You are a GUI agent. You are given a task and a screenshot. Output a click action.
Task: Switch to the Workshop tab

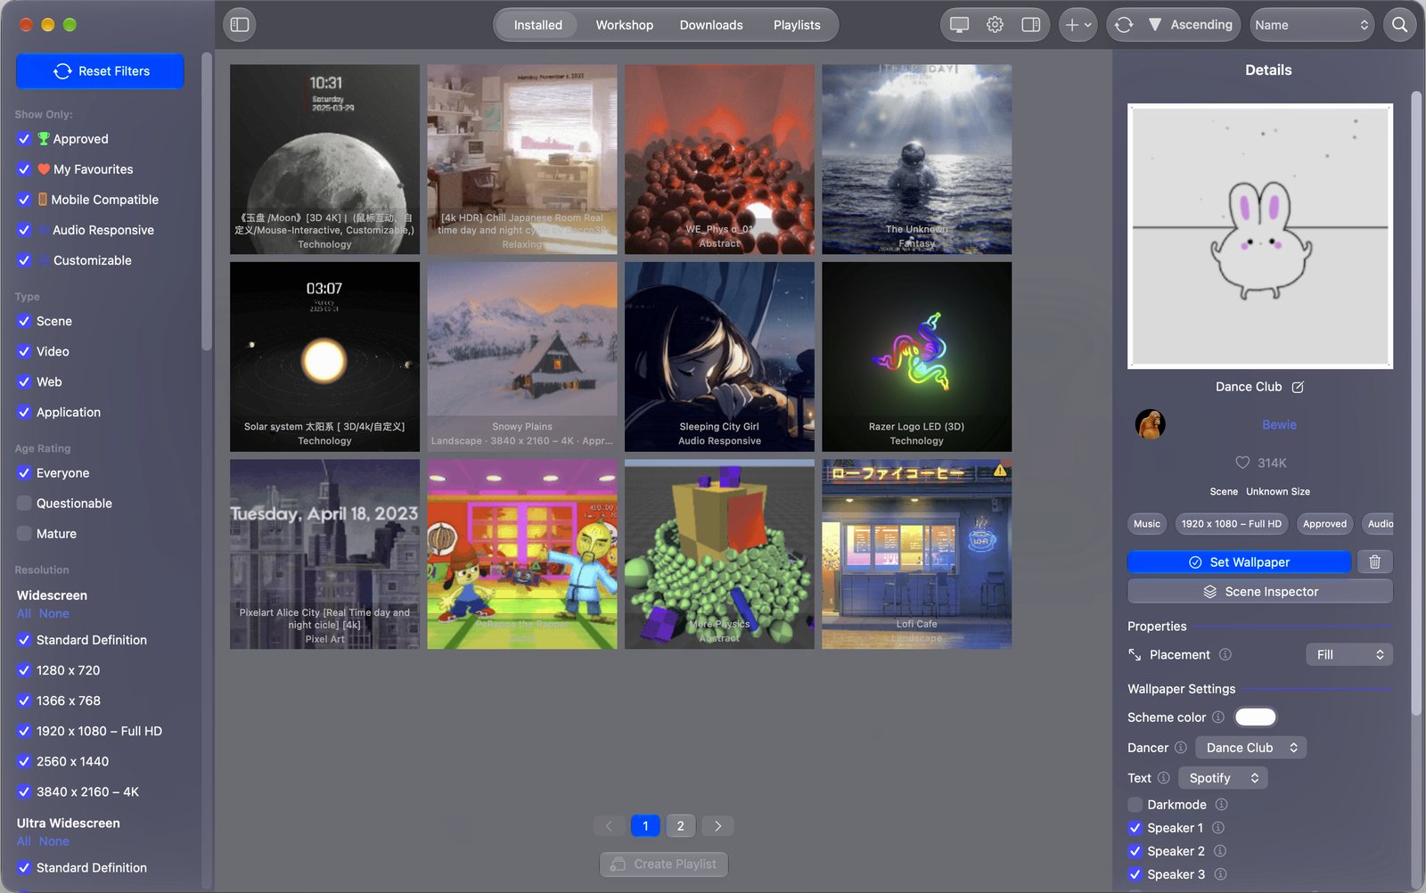coord(624,25)
